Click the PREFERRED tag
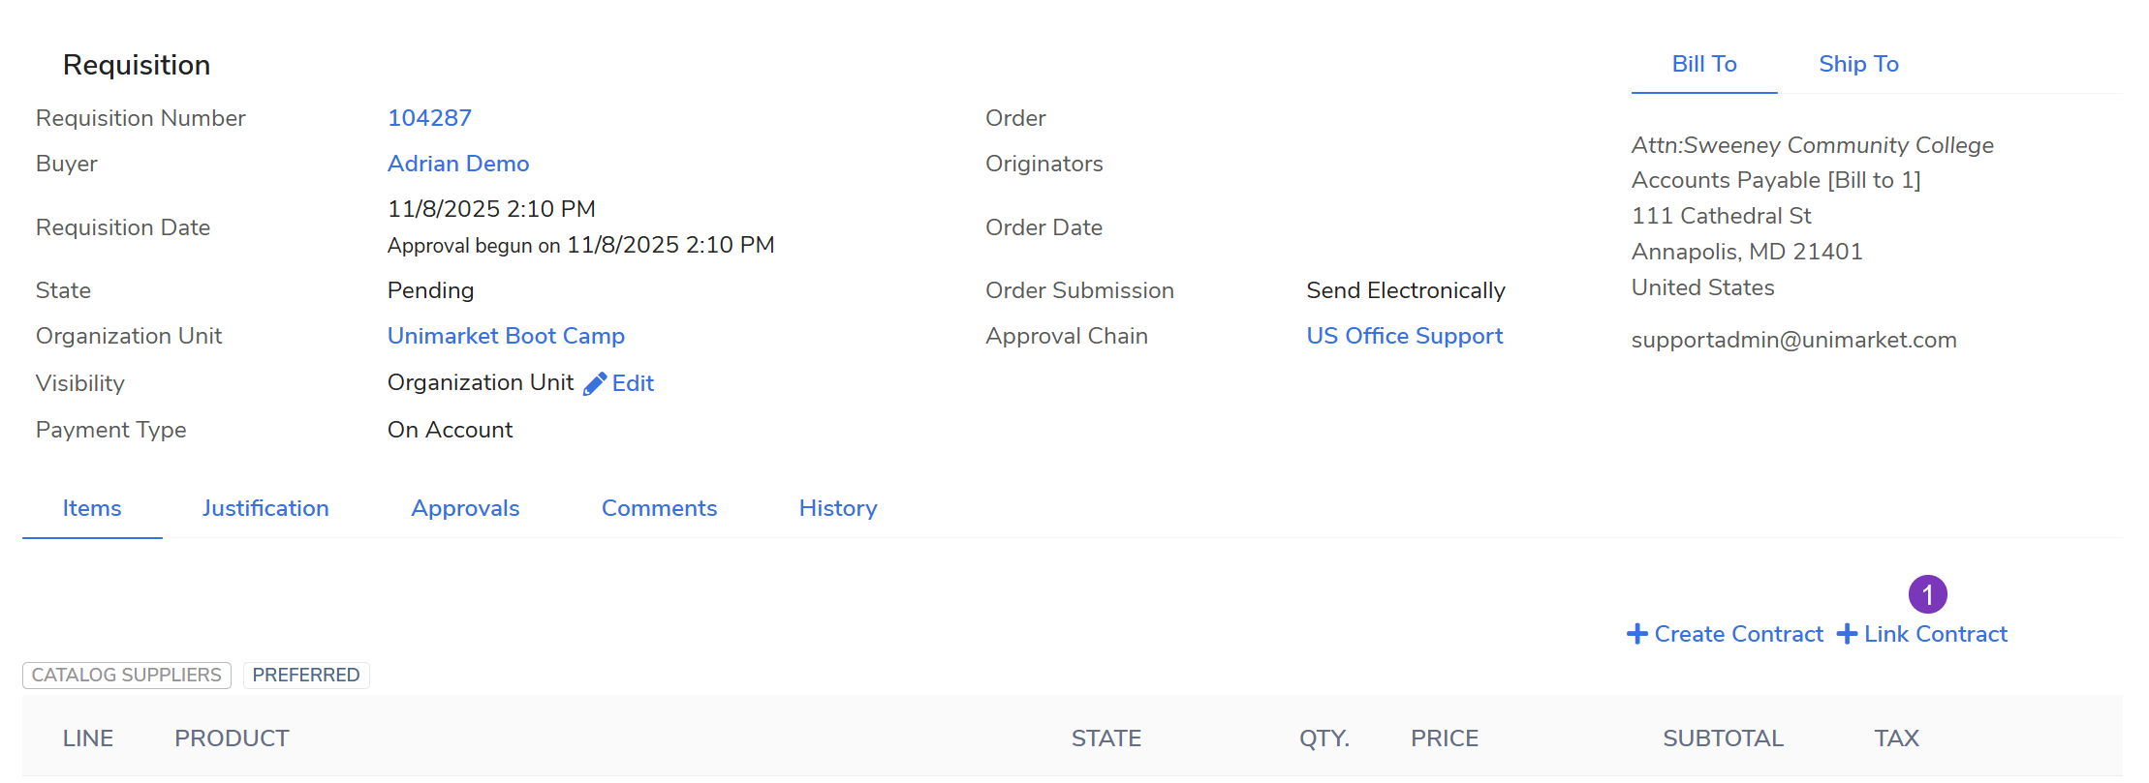The image size is (2149, 783). click(x=306, y=675)
